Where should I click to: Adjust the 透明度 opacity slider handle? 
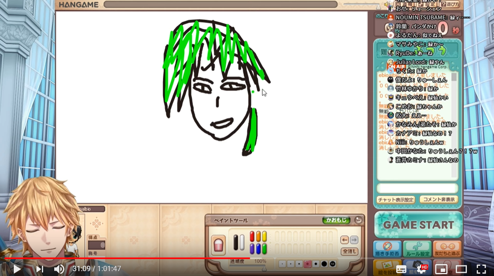pos(264,268)
